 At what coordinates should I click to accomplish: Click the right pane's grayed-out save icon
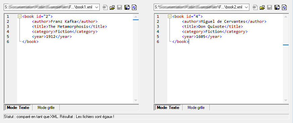click(x=270, y=7)
